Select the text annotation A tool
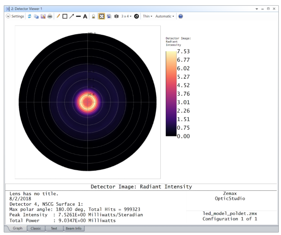 point(85,16)
